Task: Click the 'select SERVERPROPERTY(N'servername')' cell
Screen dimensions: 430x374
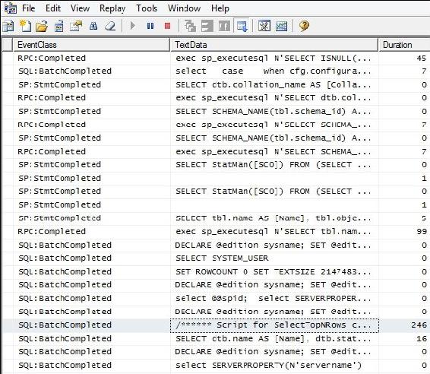Action: tap(273, 365)
